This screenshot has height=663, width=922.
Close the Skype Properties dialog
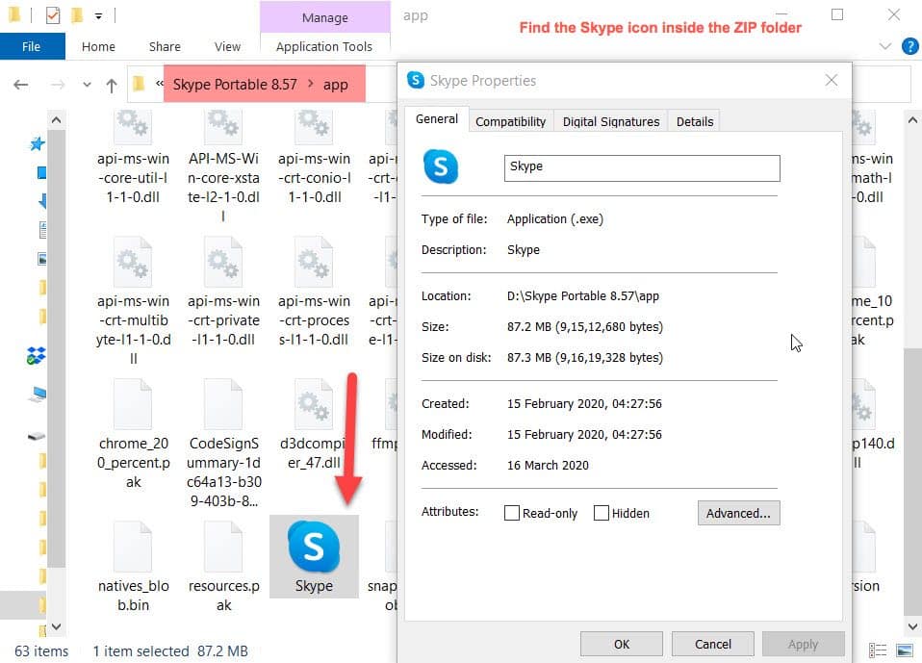831,80
